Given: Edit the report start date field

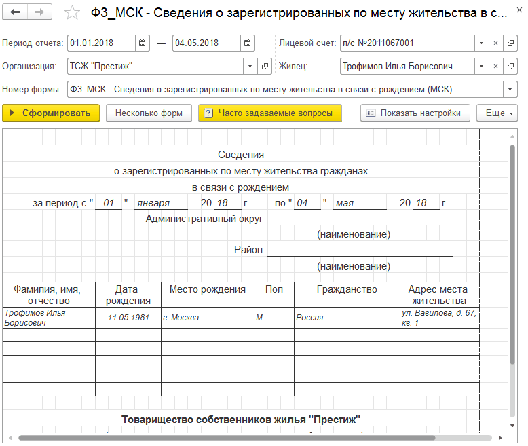Looking at the screenshot, I should coord(101,43).
